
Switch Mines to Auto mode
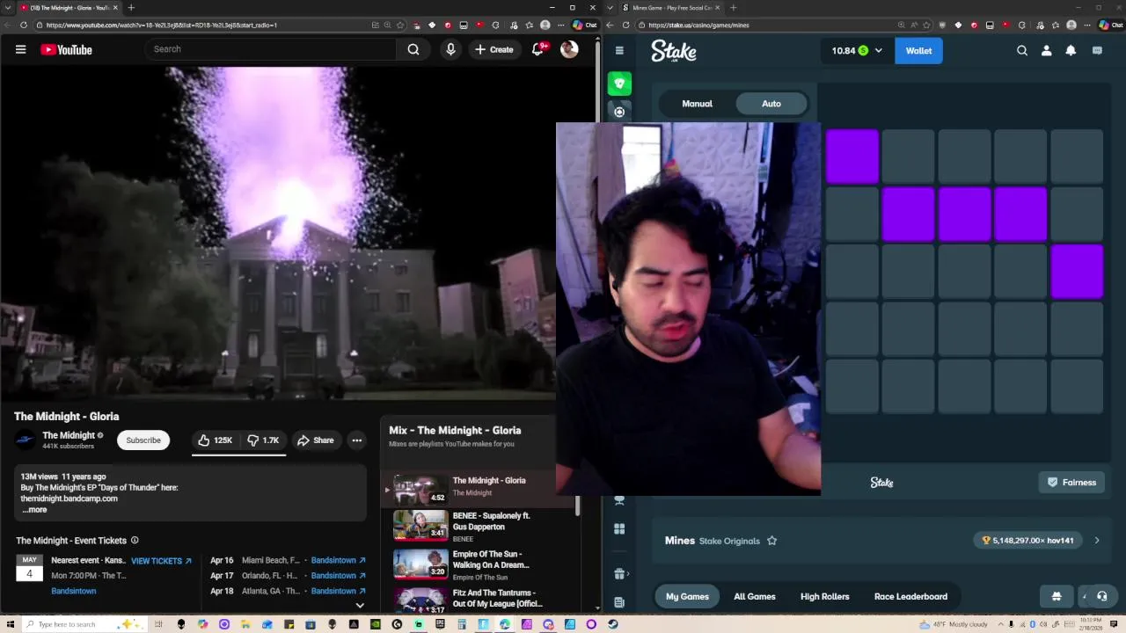(771, 104)
